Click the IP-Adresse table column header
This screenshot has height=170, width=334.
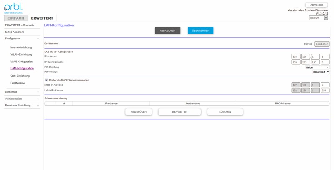pos(111,103)
